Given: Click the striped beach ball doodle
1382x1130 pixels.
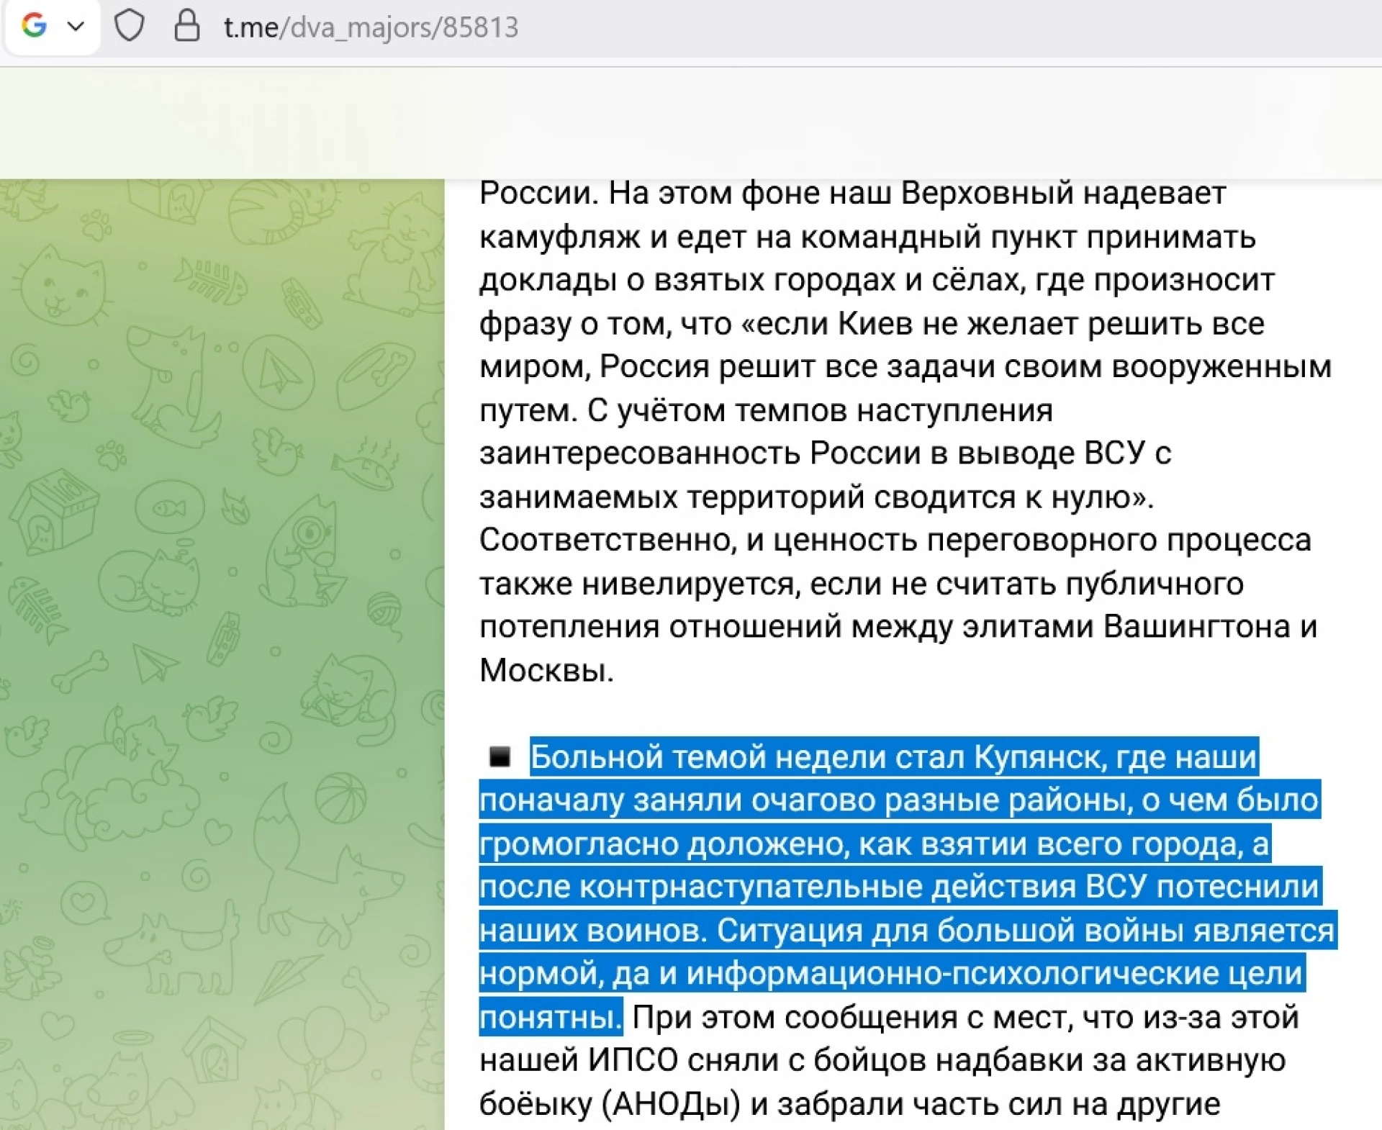Looking at the screenshot, I should (x=339, y=798).
